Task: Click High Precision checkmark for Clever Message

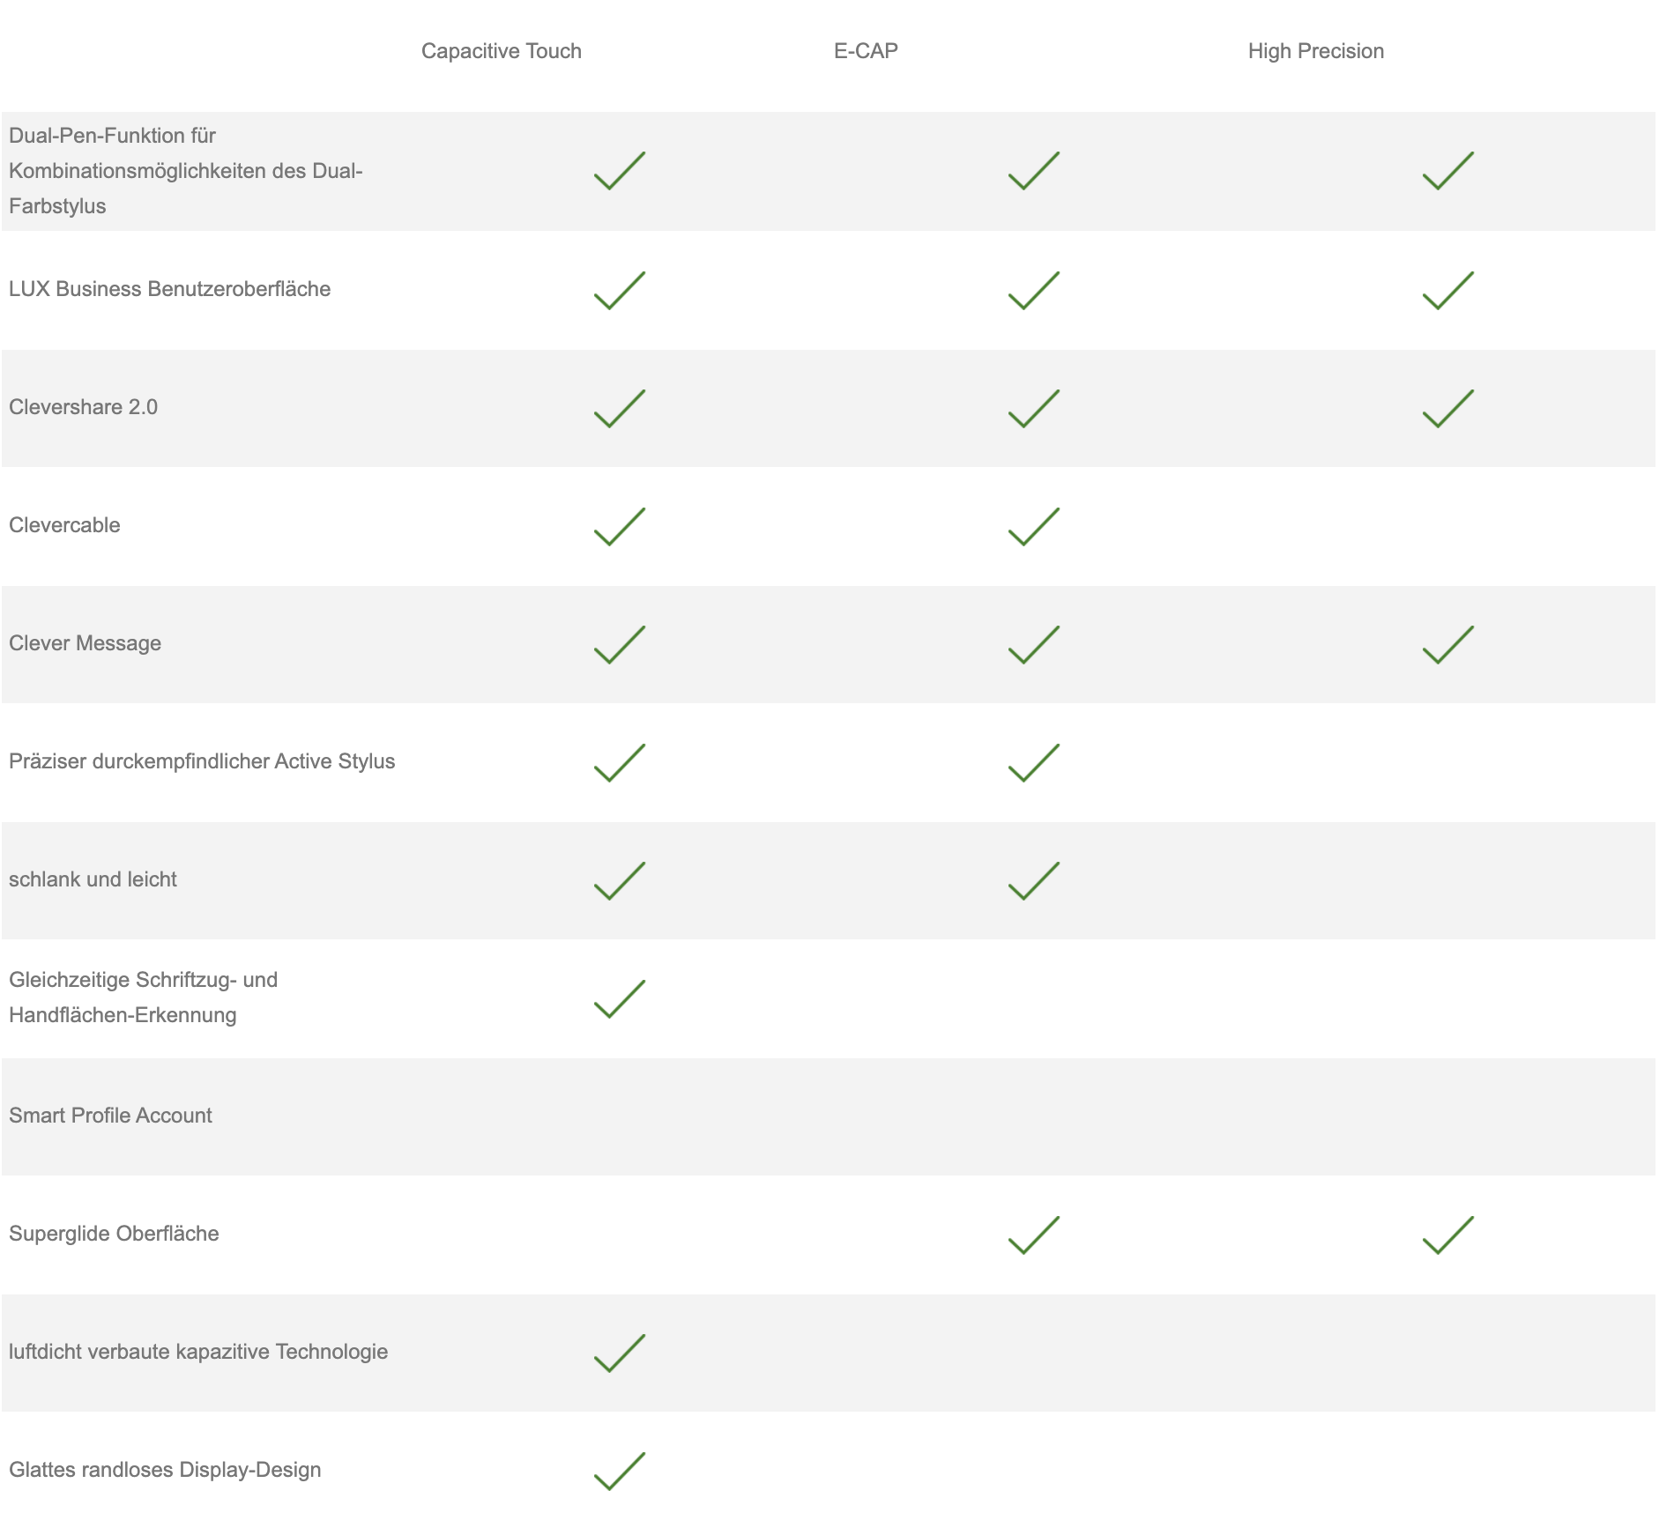Action: click(x=1448, y=645)
